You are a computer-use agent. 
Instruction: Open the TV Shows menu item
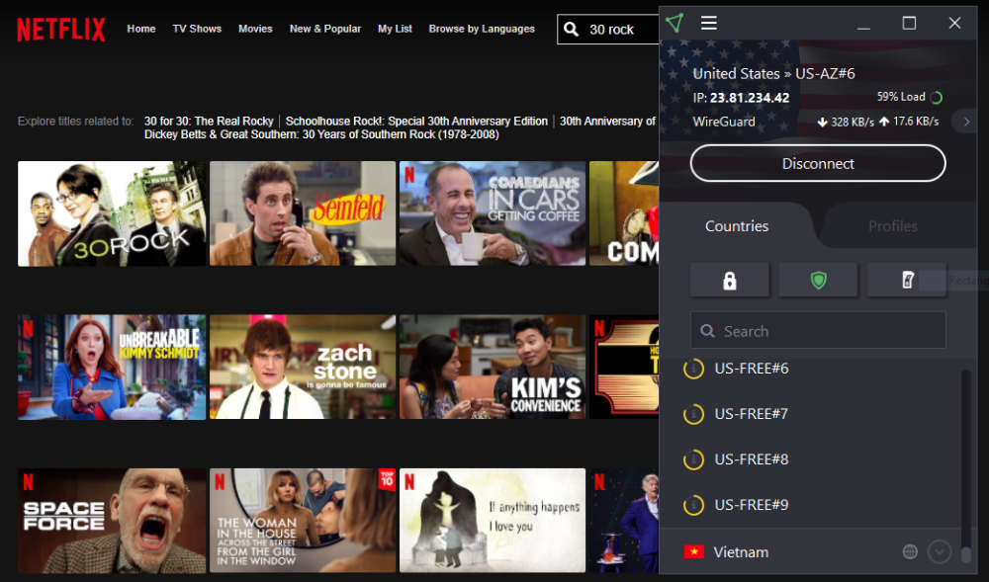pyautogui.click(x=197, y=29)
